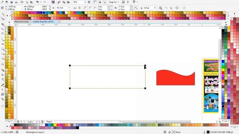Screen dimensions: 239x134
Task: Export the drawing with Export icon
Action: 64,2
